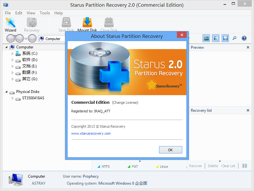Select 软件 (D:) drive in tree

click(x=30, y=60)
